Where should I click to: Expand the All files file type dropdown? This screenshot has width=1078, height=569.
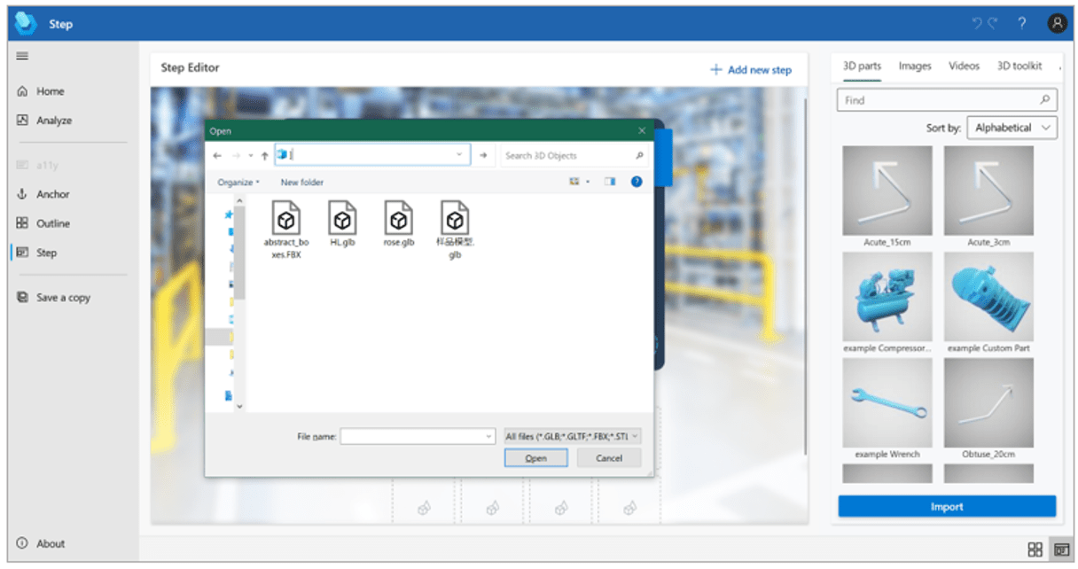click(571, 435)
